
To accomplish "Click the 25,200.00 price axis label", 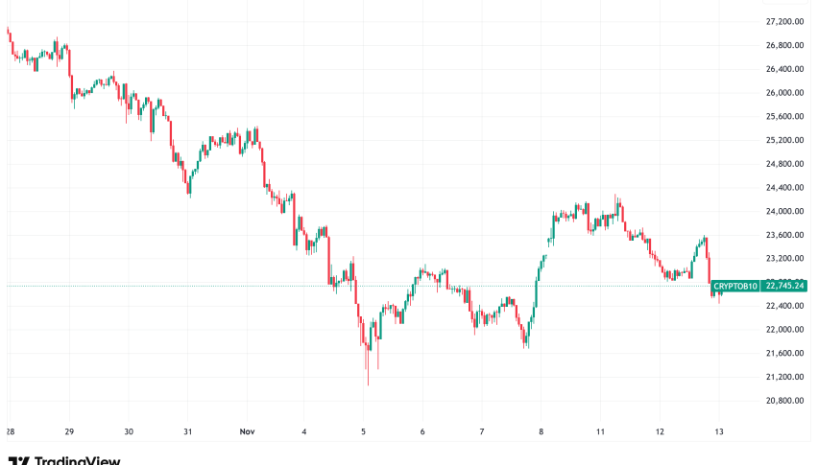I will [784, 140].
